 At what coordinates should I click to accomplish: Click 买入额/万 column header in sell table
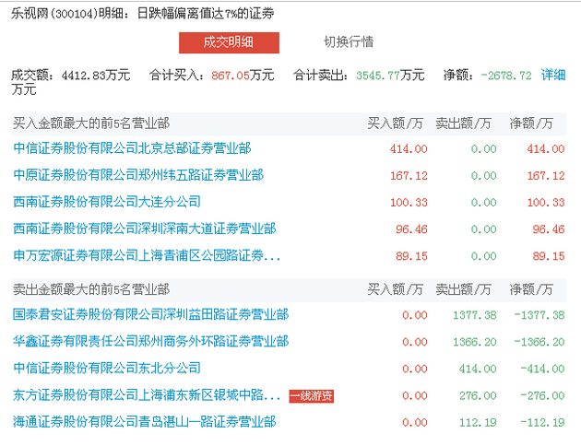pyautogui.click(x=395, y=289)
